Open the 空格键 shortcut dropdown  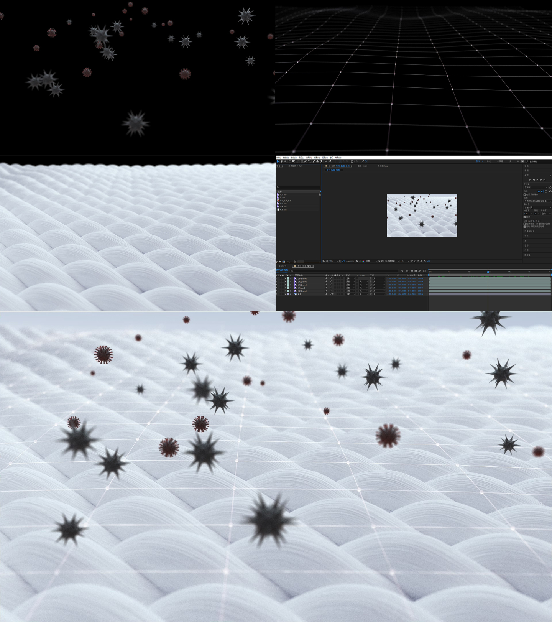click(x=536, y=188)
